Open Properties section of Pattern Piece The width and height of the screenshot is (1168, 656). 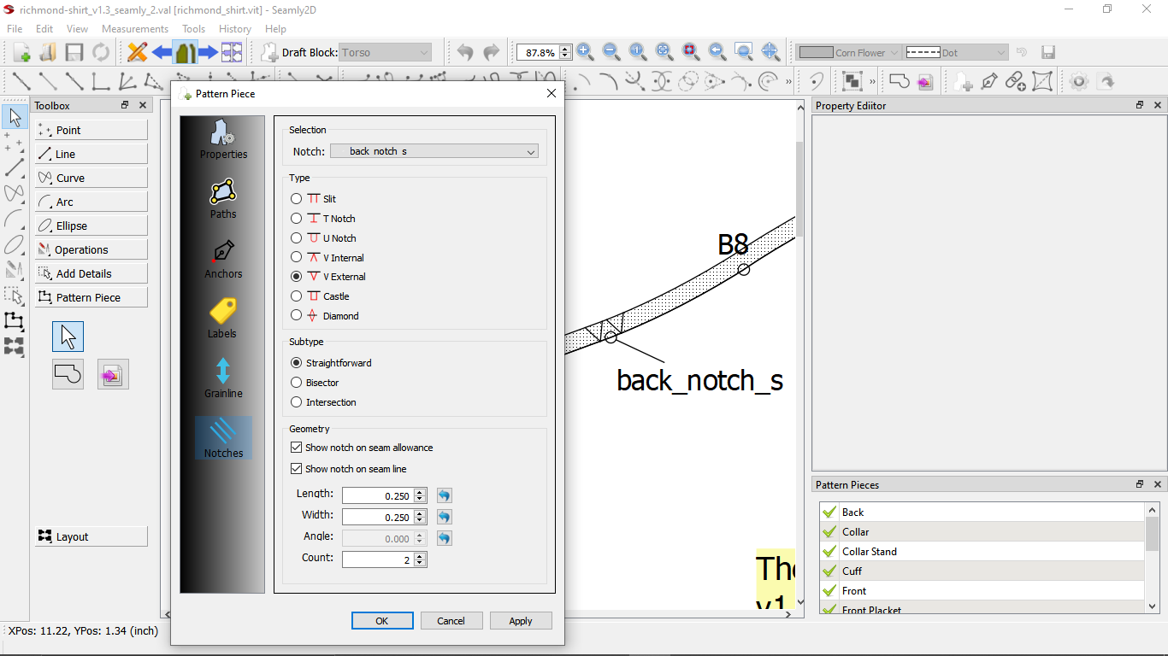click(223, 139)
